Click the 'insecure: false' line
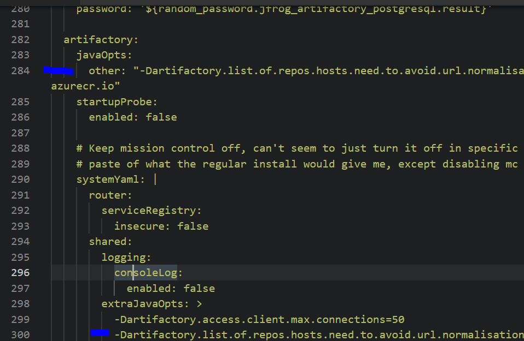Screen dimensions: 524x341 coord(161,226)
